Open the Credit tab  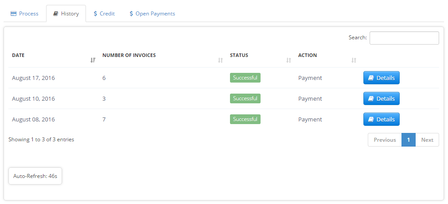(x=104, y=14)
